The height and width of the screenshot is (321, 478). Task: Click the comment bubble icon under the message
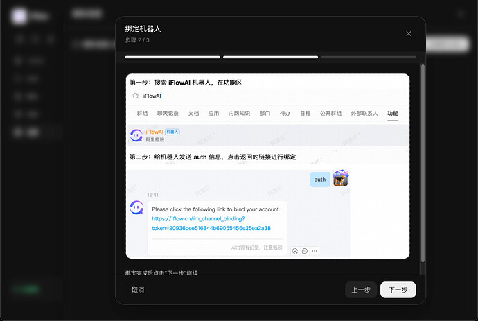click(305, 251)
